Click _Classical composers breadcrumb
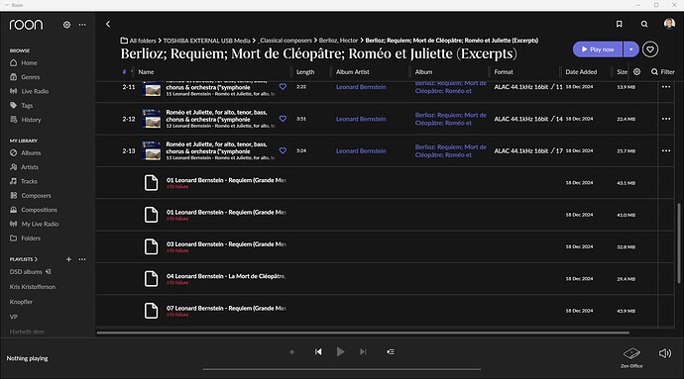 [x=285, y=41]
